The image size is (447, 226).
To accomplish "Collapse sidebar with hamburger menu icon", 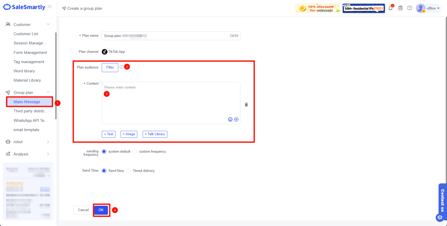I will click(50, 7).
